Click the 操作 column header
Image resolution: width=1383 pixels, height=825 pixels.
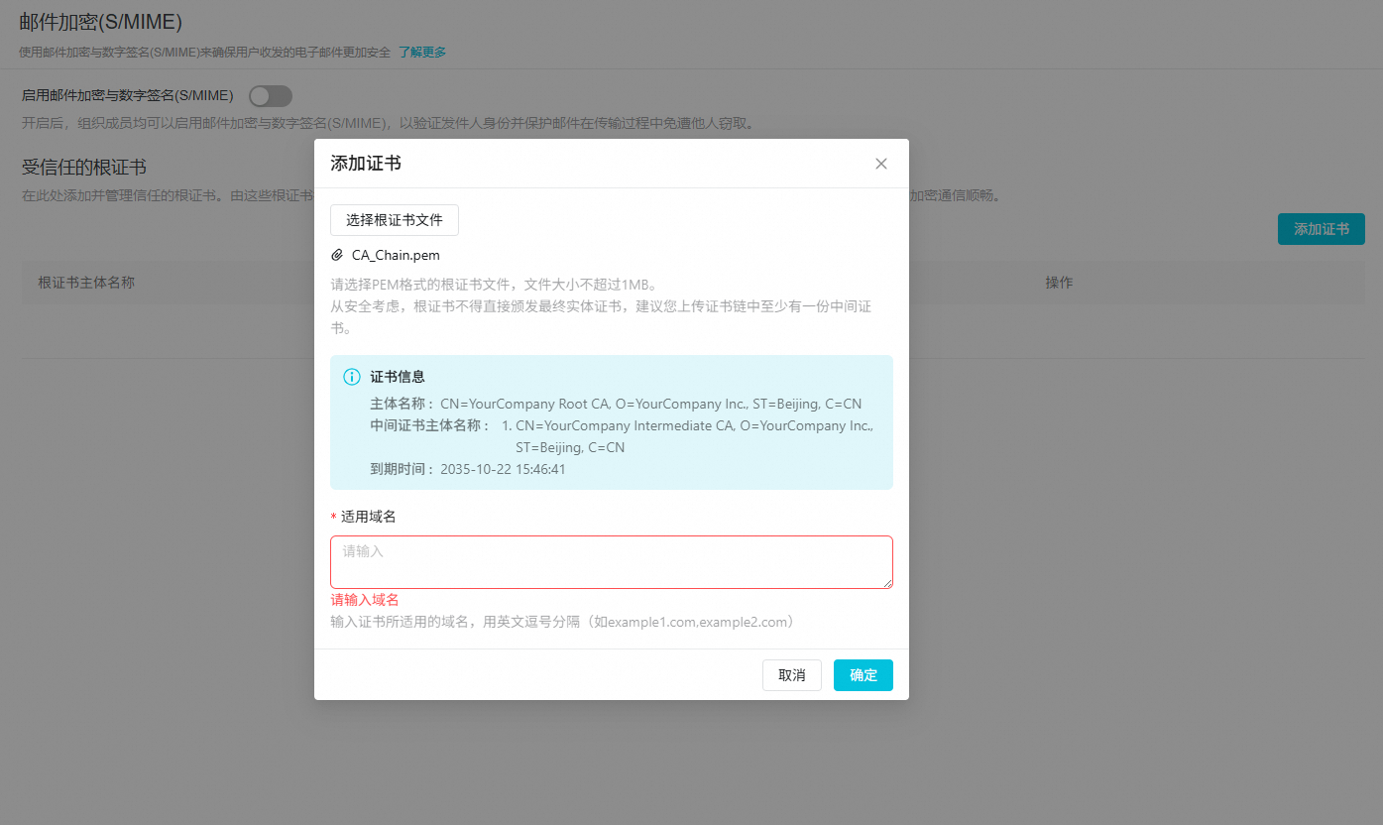[x=1059, y=283]
